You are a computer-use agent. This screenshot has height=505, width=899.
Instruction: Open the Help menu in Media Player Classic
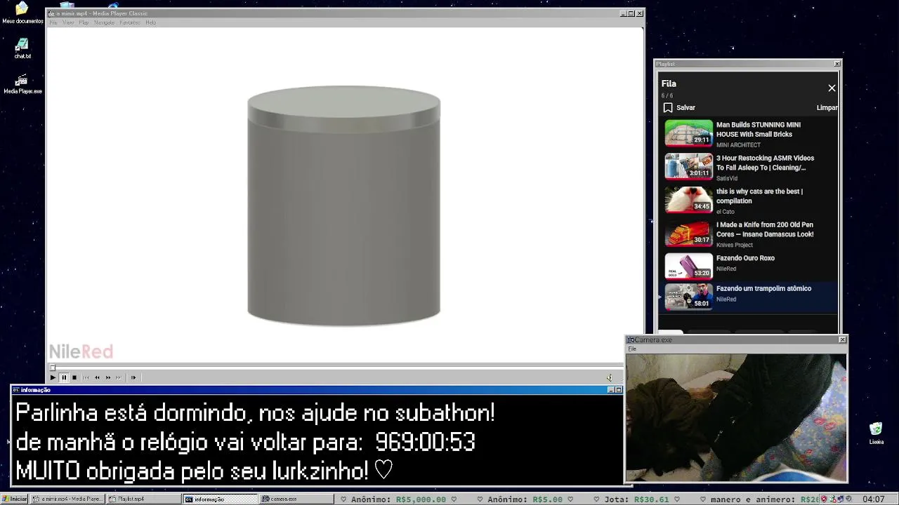(150, 22)
